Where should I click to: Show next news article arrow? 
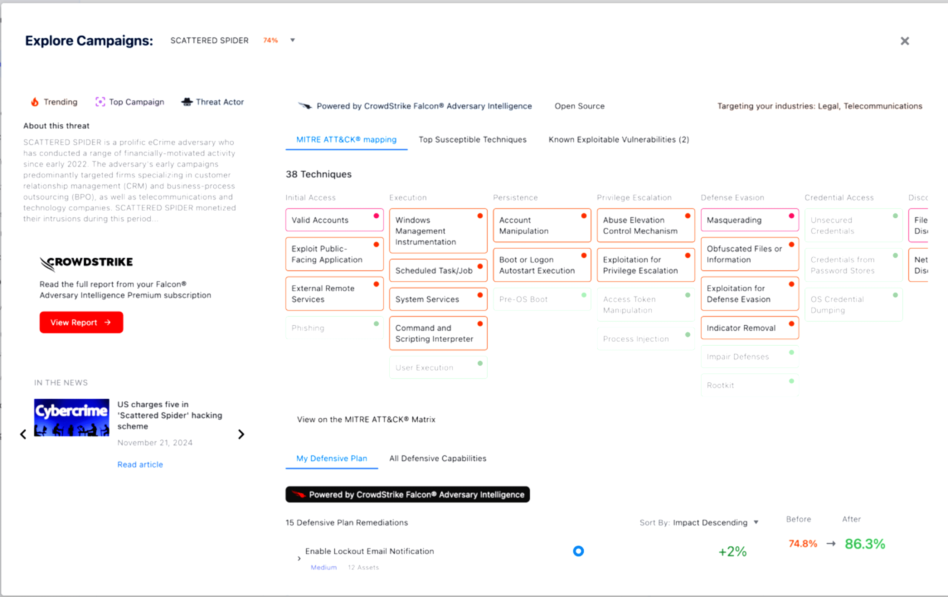tap(241, 434)
